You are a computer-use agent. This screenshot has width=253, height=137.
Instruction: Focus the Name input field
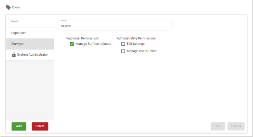[x=115, y=25]
